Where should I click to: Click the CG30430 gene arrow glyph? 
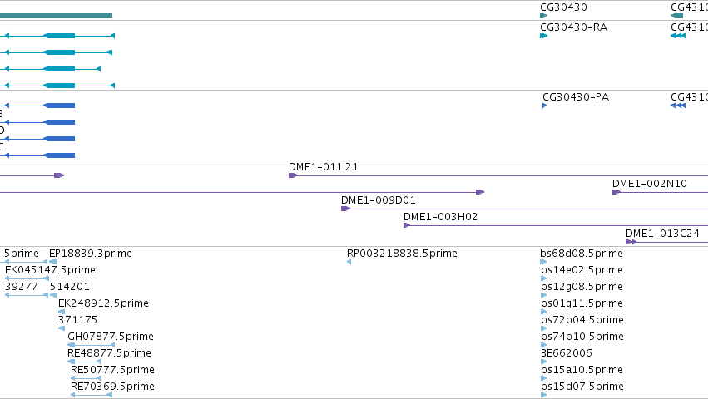pyautogui.click(x=543, y=16)
